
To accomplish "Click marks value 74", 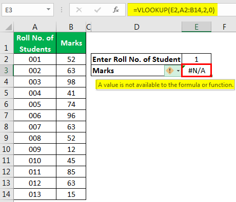I will tap(71, 104).
